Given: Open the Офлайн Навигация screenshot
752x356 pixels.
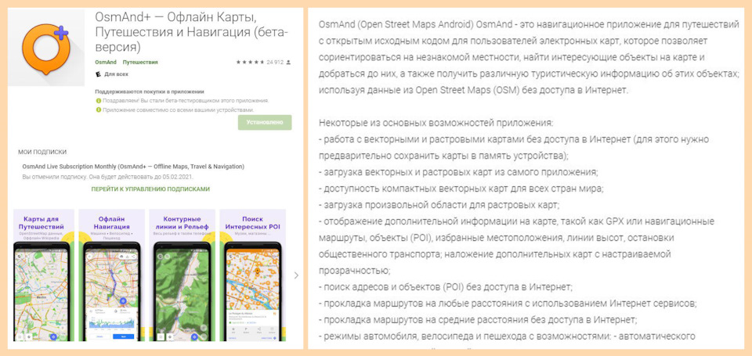Looking at the screenshot, I should pyautogui.click(x=114, y=275).
